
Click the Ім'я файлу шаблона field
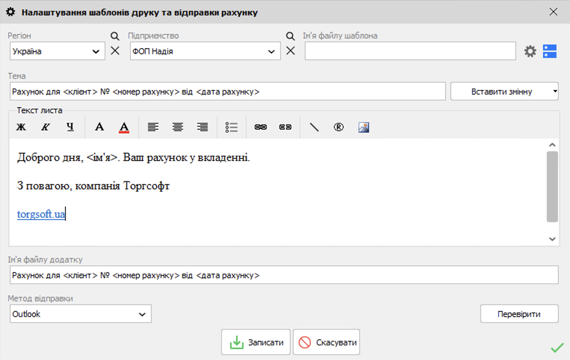pos(410,51)
